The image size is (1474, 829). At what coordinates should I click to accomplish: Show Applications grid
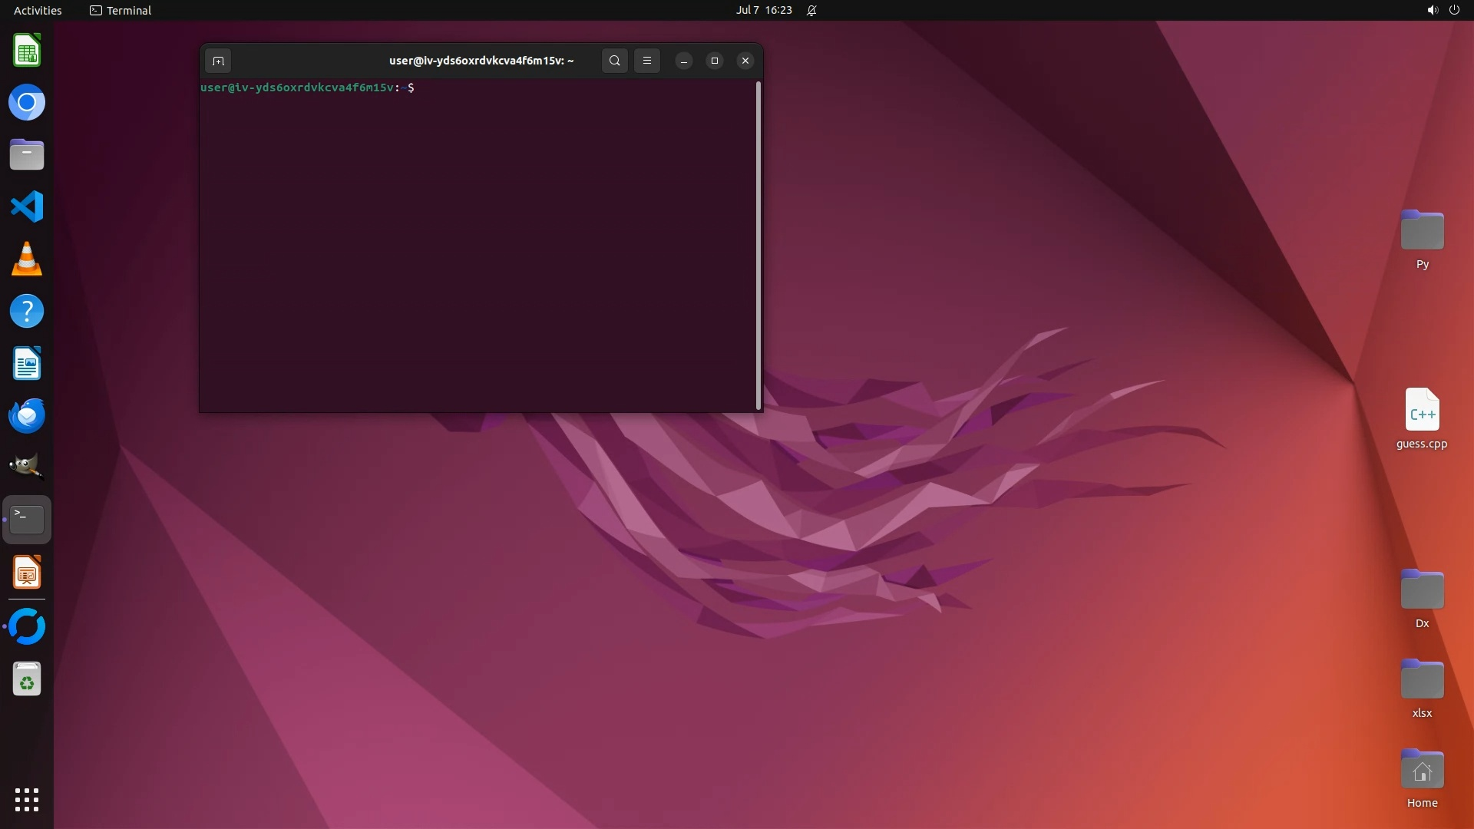point(27,800)
